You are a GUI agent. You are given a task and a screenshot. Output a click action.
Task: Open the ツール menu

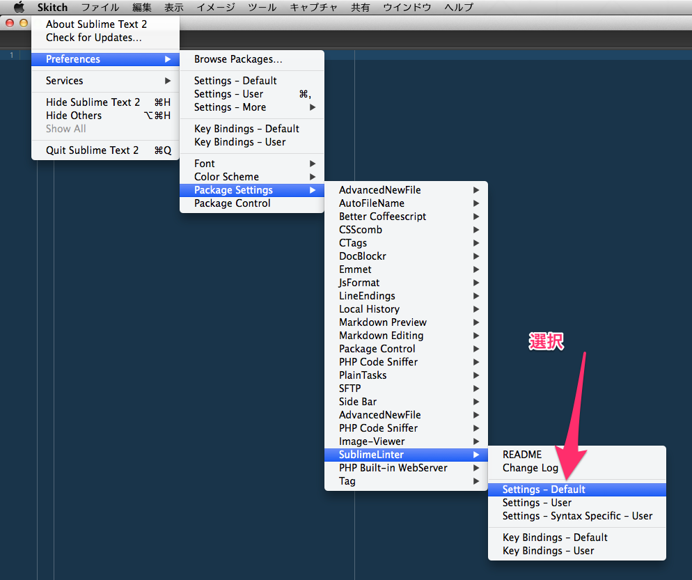[262, 7]
